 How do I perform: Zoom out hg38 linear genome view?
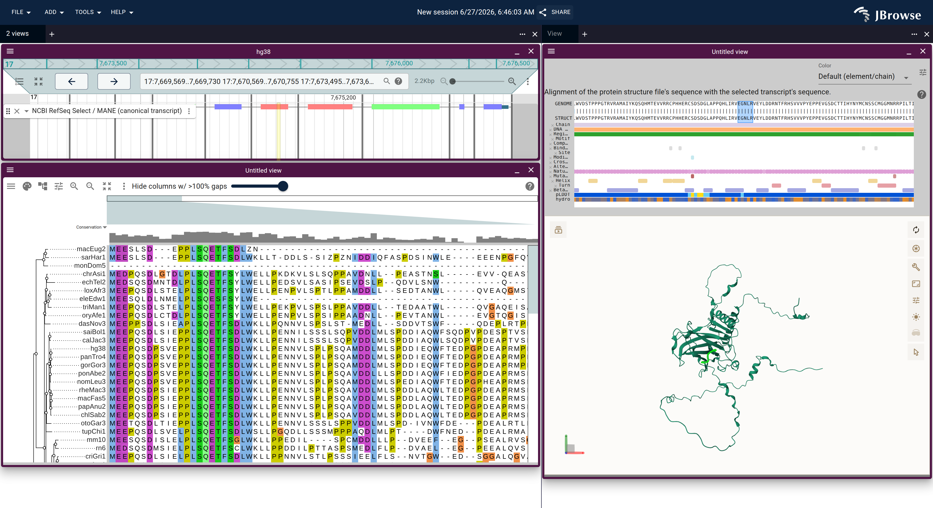coord(444,81)
